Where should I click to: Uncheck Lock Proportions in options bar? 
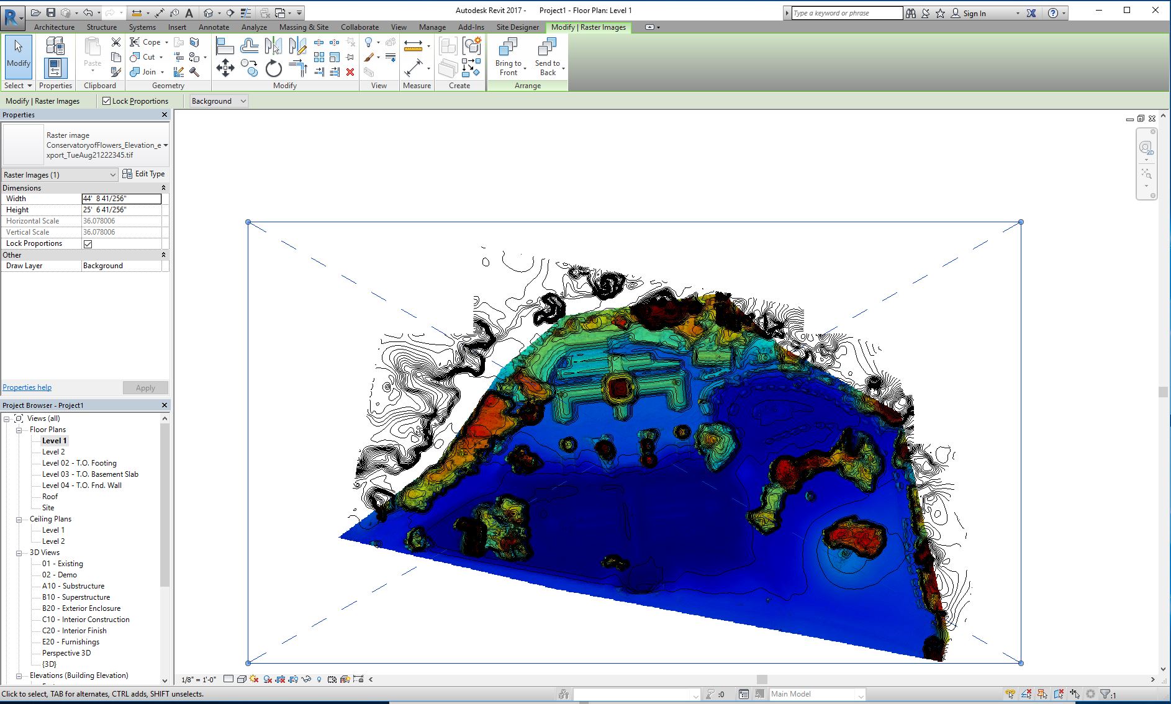pos(107,101)
